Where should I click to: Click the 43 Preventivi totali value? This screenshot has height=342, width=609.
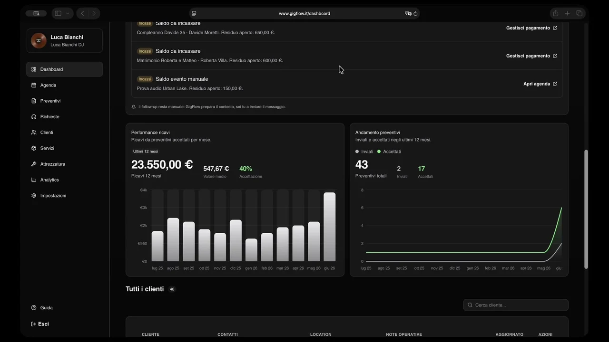click(x=362, y=164)
